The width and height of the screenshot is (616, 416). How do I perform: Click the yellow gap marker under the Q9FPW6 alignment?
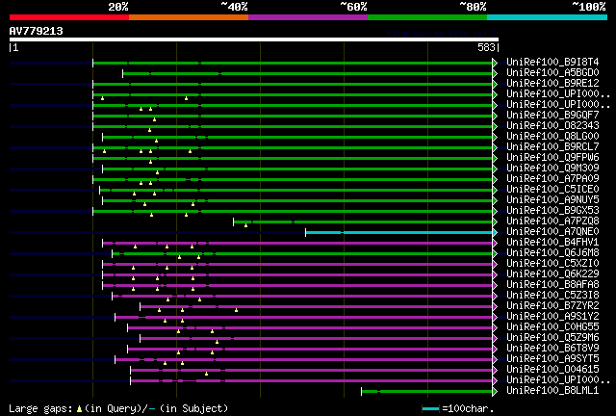[x=150, y=162]
